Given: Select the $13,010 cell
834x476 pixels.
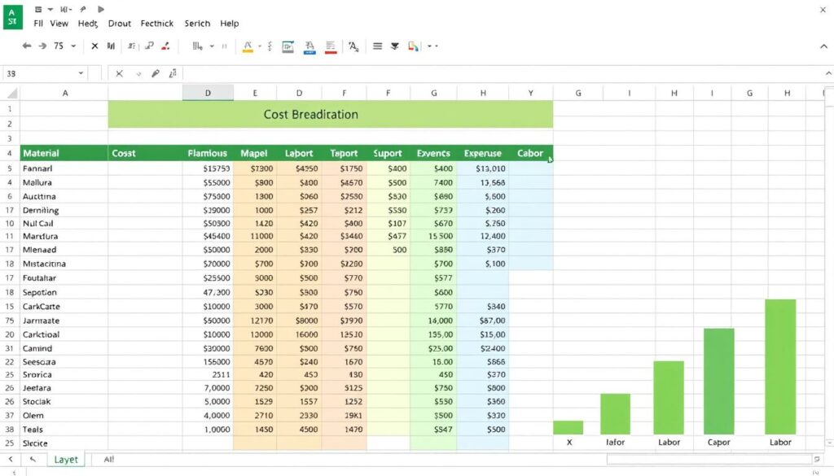Looking at the screenshot, I should pyautogui.click(x=482, y=168).
